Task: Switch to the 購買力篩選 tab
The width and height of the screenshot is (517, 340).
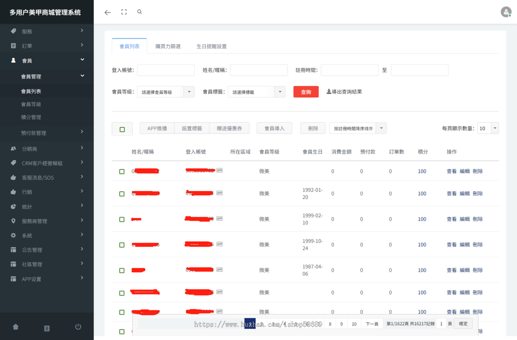Action: tap(168, 46)
